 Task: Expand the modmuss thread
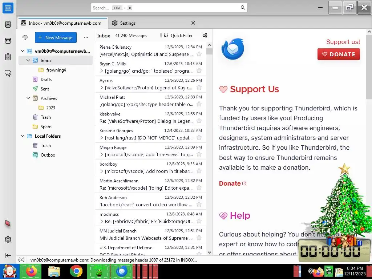[102, 221]
